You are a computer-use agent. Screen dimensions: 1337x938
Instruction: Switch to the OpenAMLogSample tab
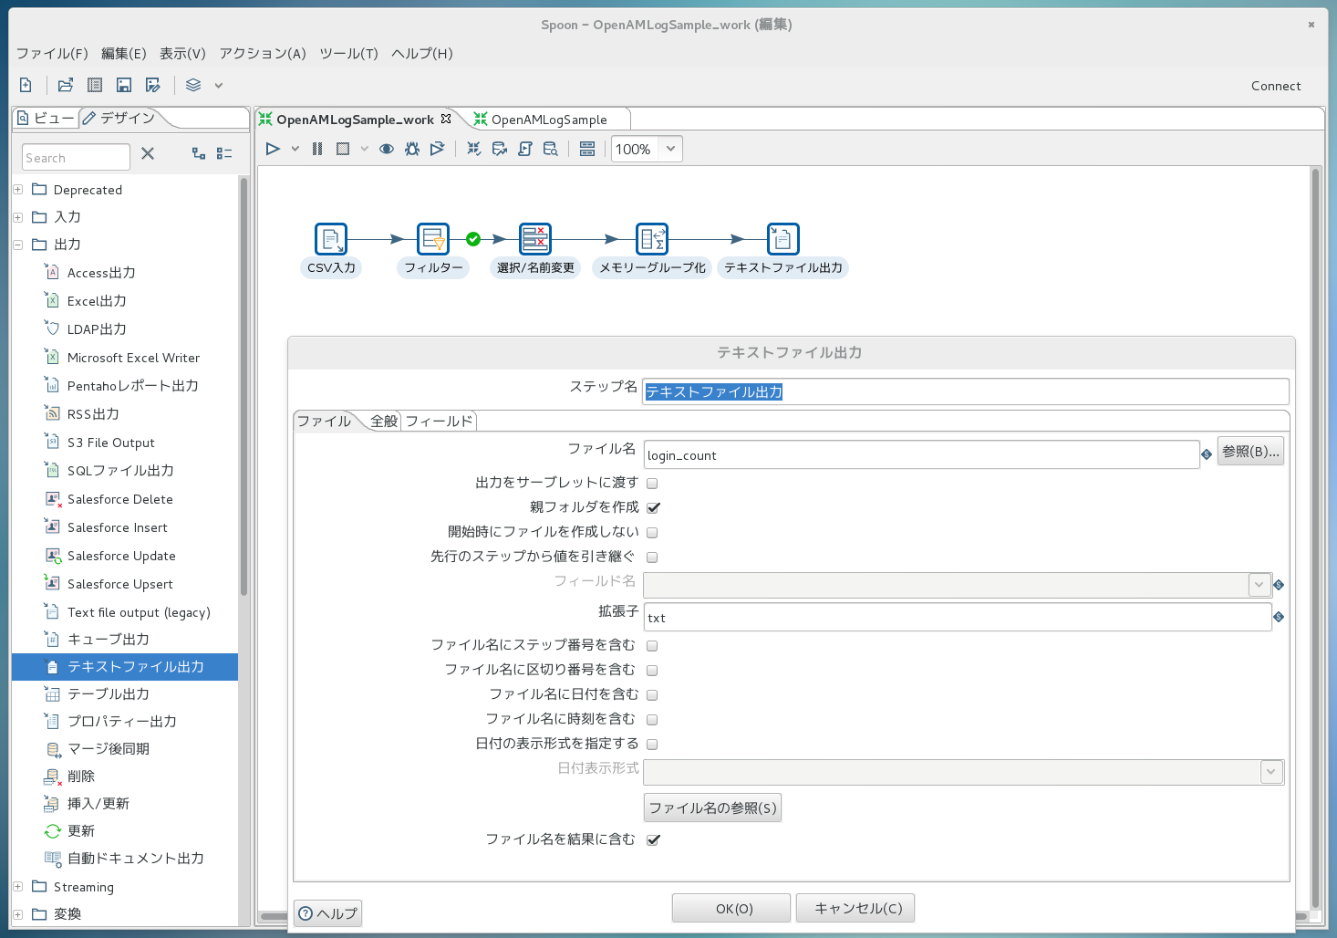click(x=549, y=120)
